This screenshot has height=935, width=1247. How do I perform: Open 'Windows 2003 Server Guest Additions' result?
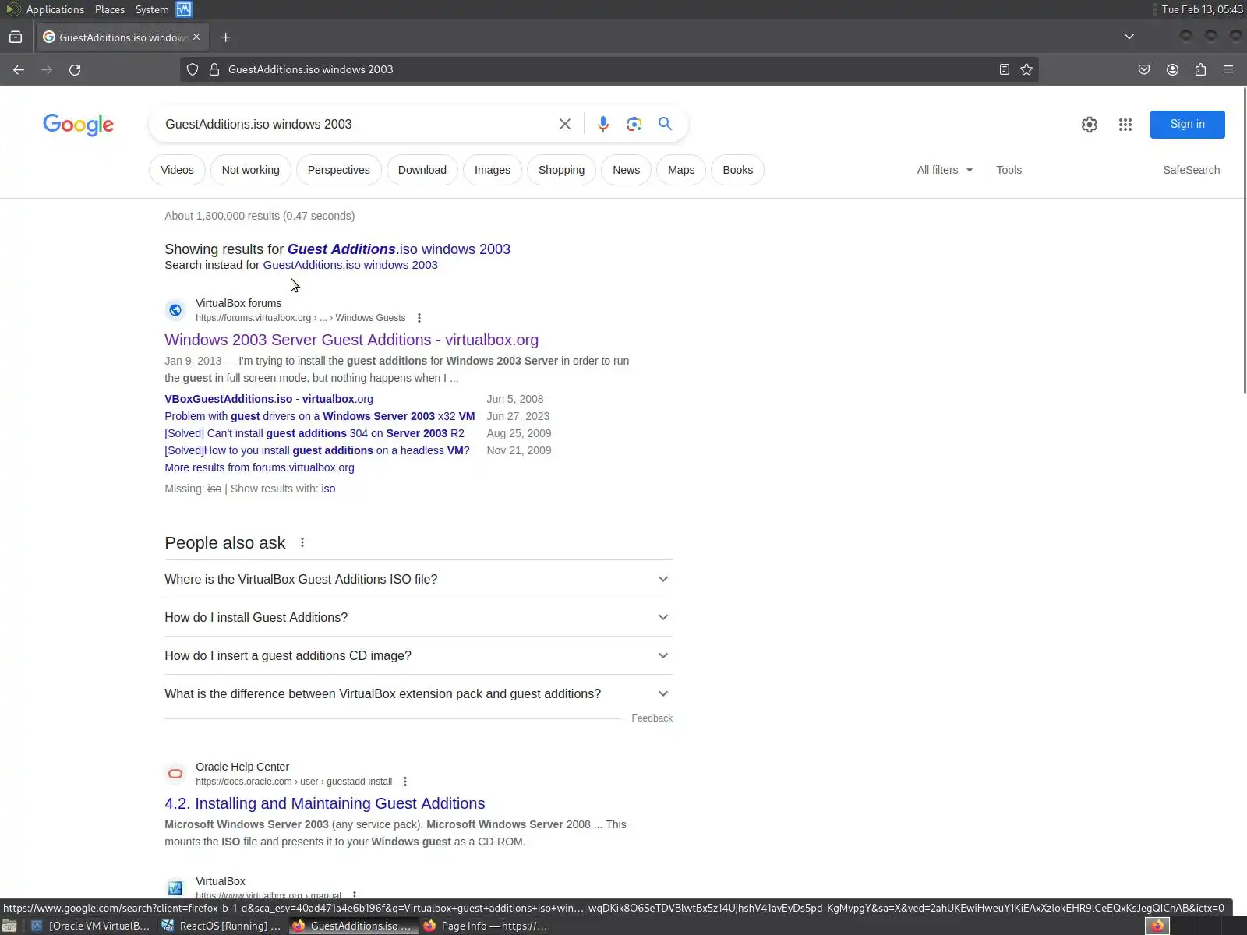(351, 340)
